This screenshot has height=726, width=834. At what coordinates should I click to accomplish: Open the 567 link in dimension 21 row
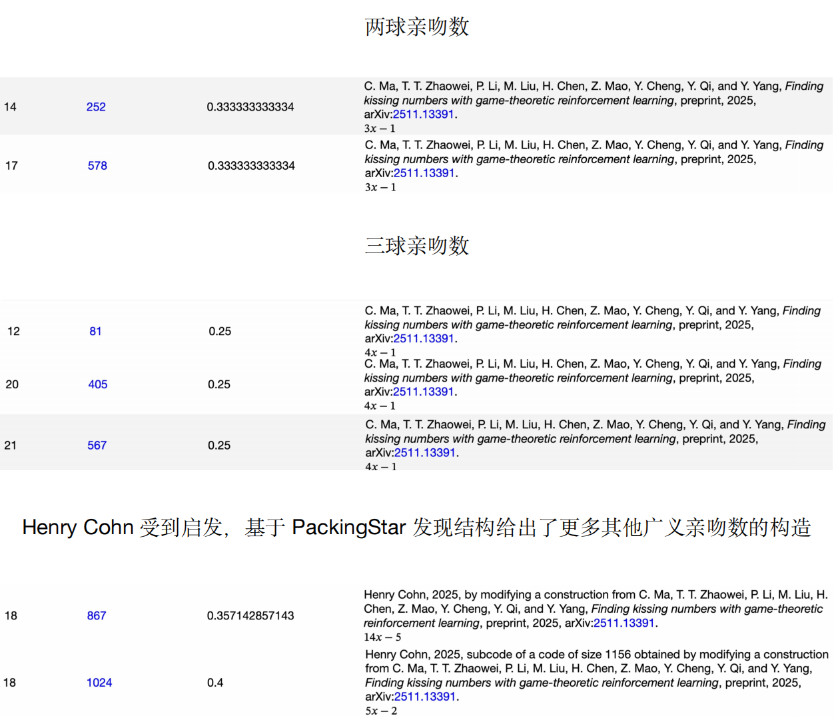(97, 446)
